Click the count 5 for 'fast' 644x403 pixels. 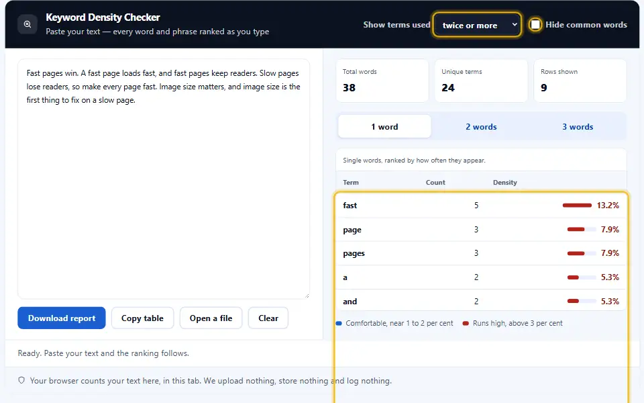[476, 206]
